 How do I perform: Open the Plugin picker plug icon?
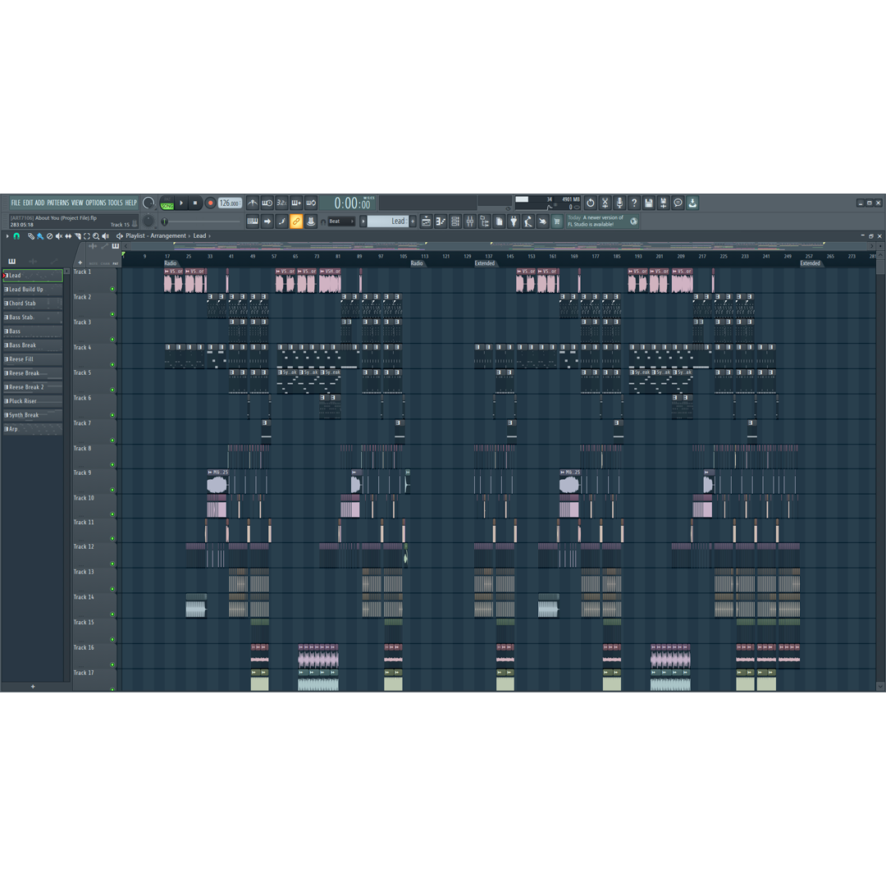513,221
